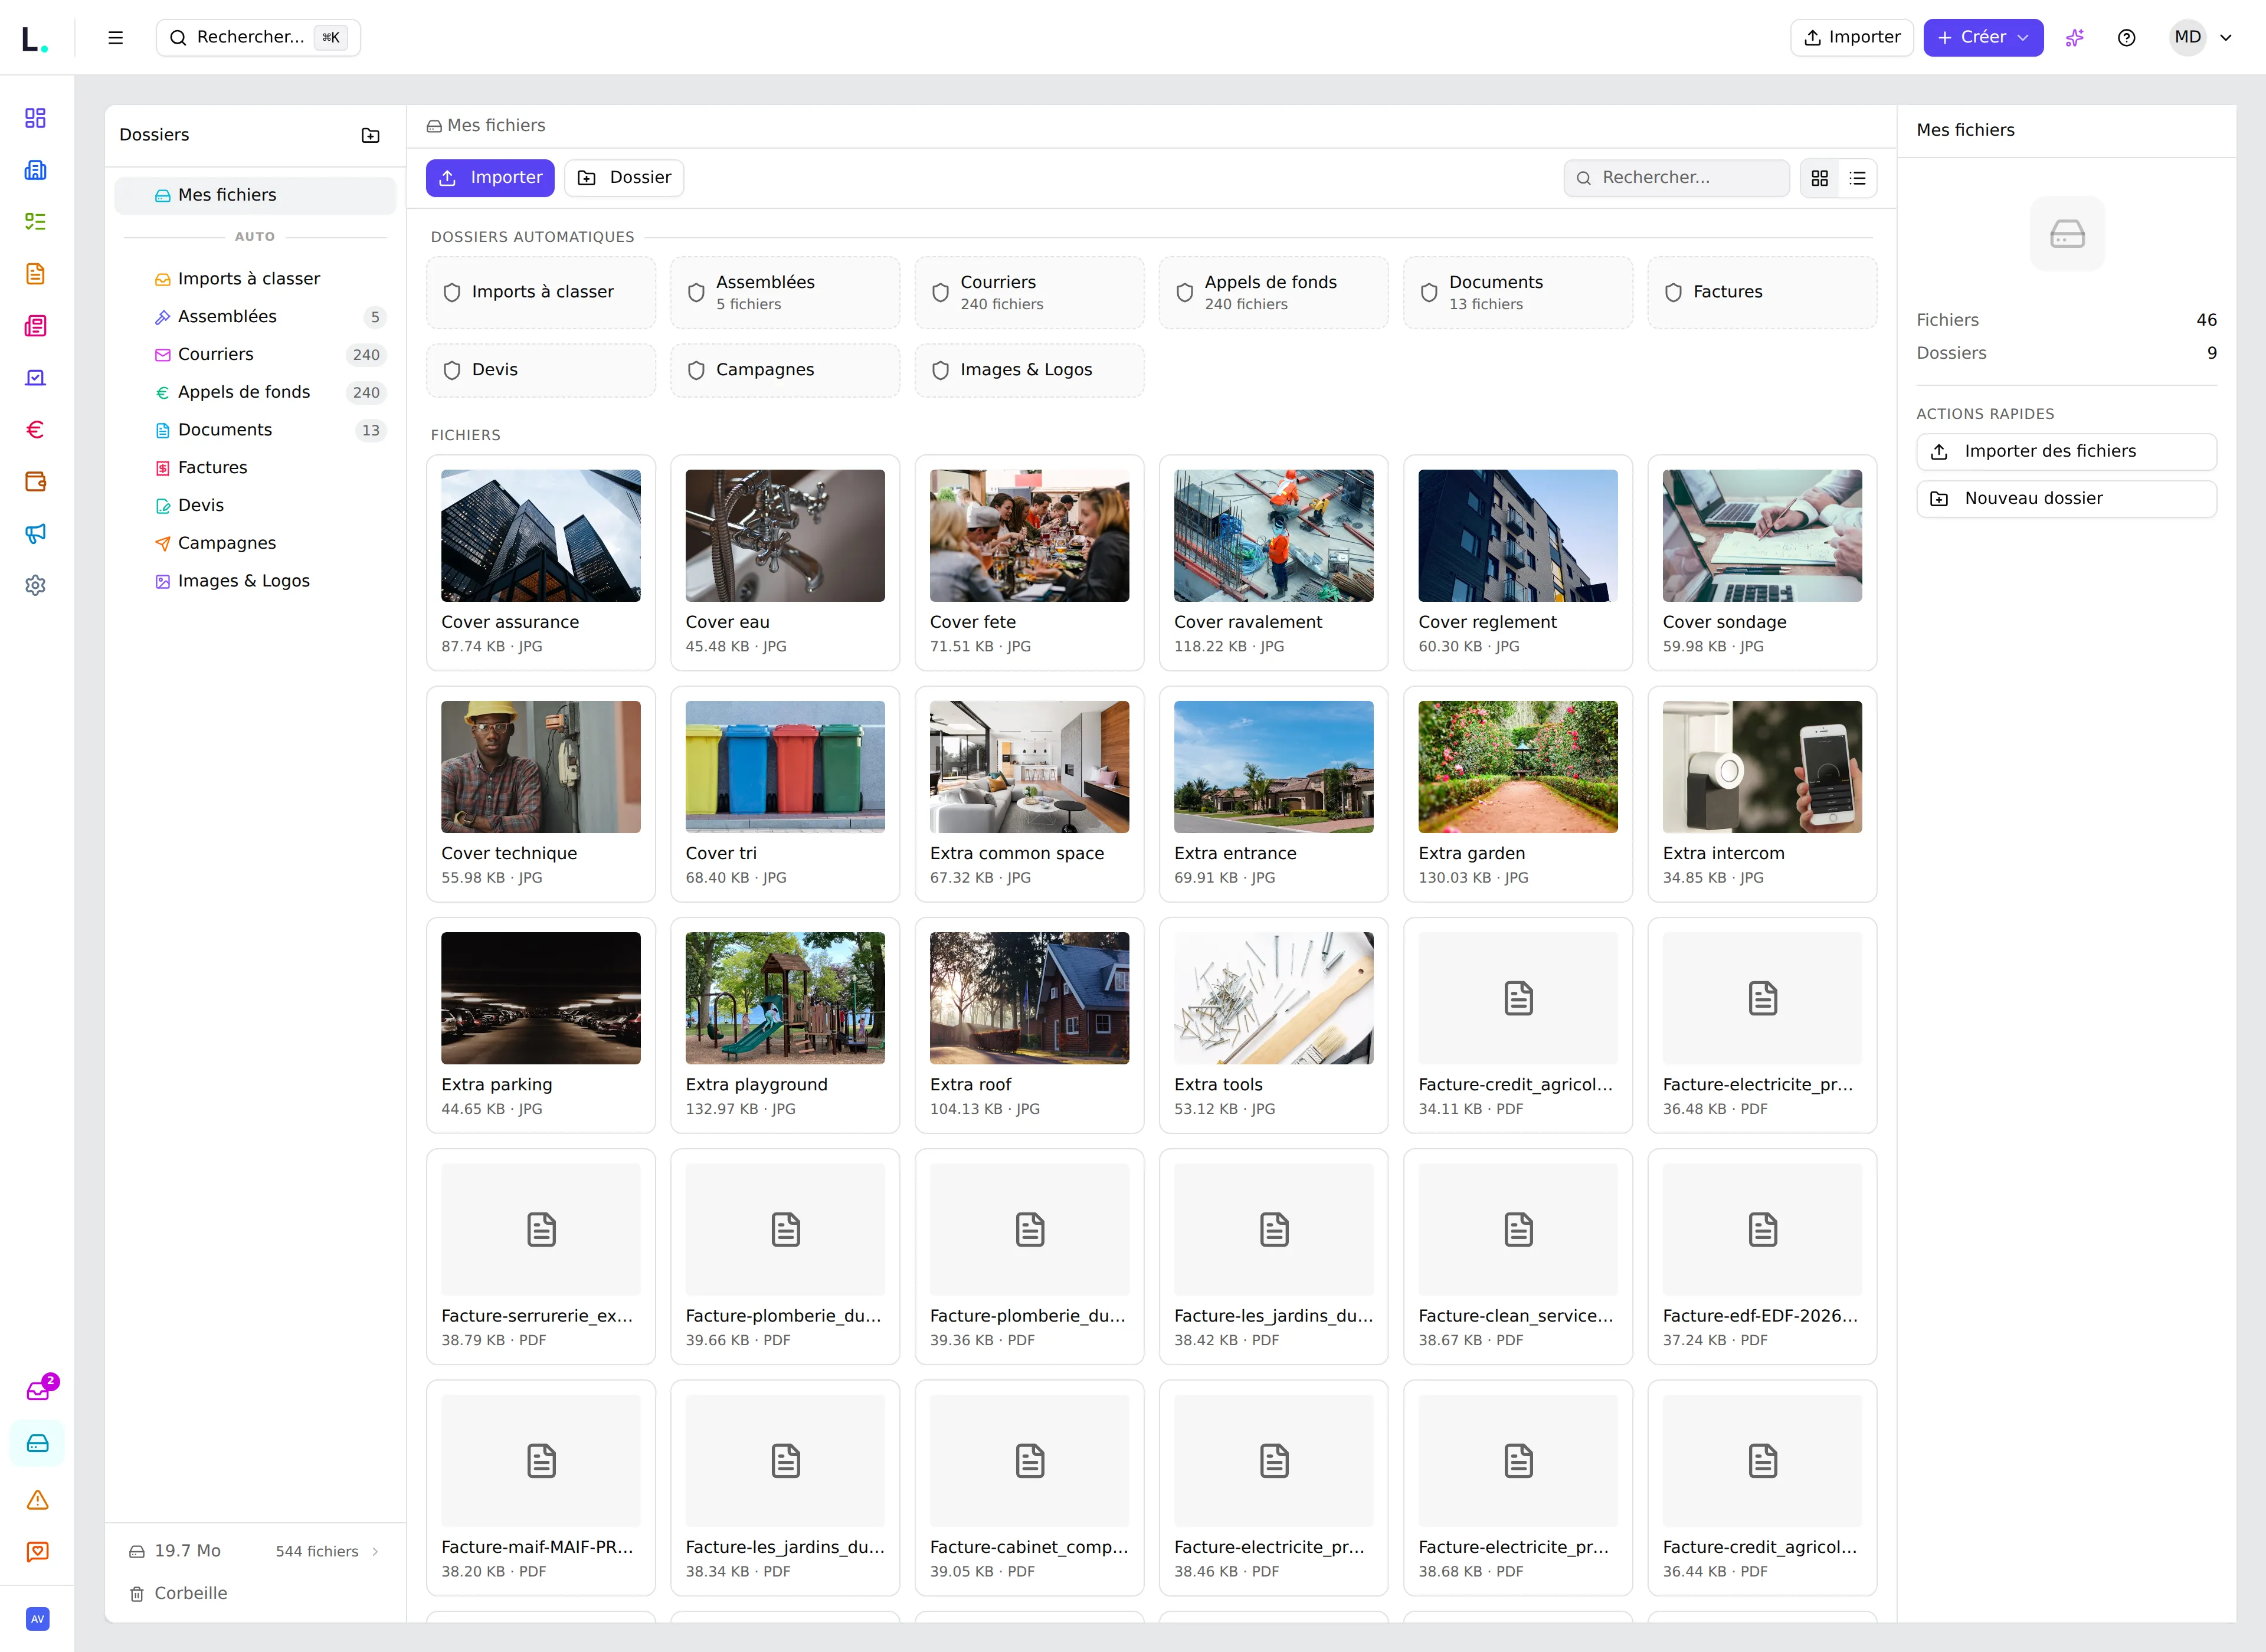This screenshot has height=1652, width=2266.
Task: Open the red euro icon in sidebar
Action: (36, 430)
